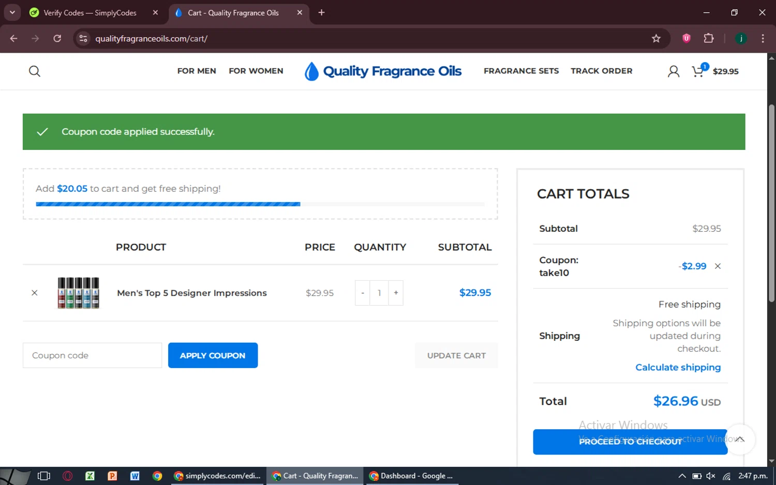Image resolution: width=776 pixels, height=485 pixels.
Task: Switch to Dashboard - Google taskbar window
Action: tap(411, 476)
